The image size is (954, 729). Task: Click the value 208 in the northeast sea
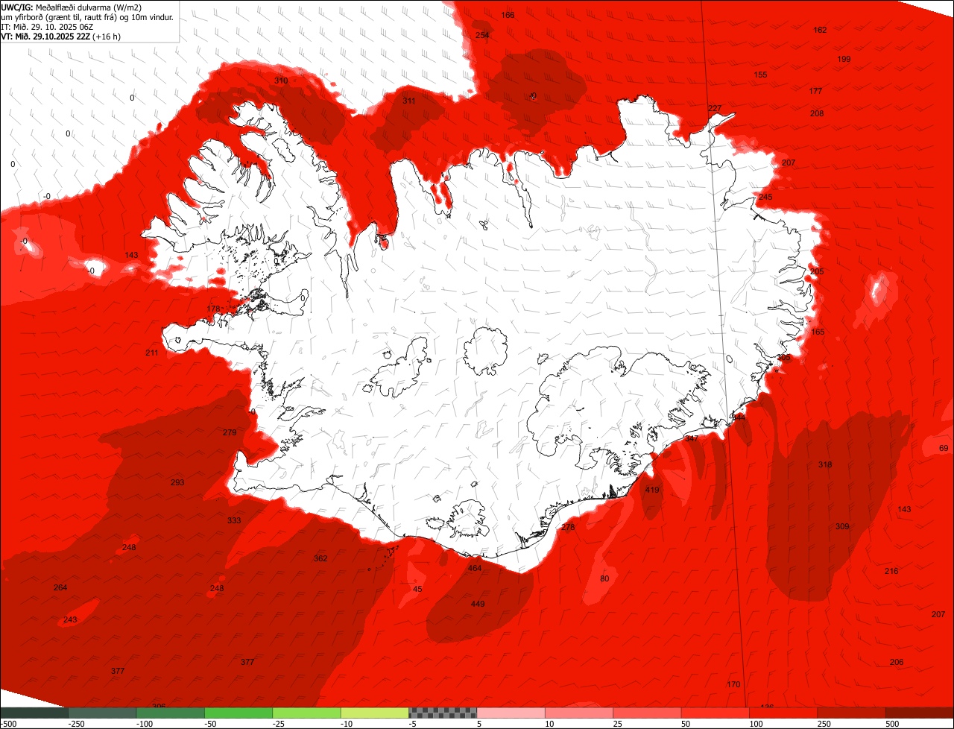[817, 113]
